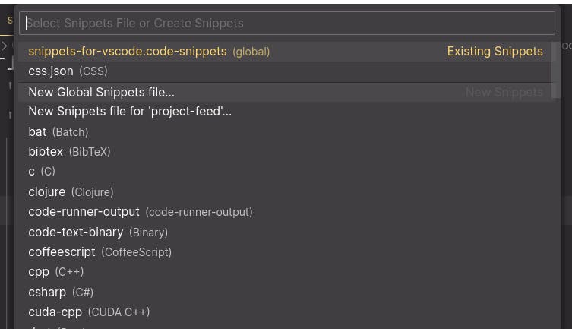Screen dimensions: 572x329
Task: Open snippets-for-vscode.code-snippets global file
Action: tap(127, 52)
